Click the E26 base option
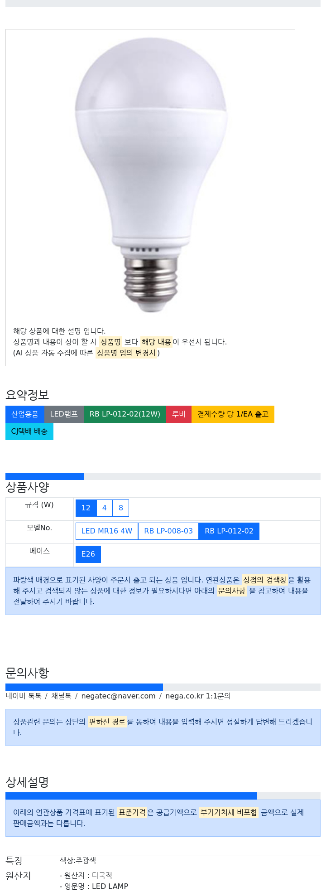Screen dimensions: 326x892 pos(88,554)
